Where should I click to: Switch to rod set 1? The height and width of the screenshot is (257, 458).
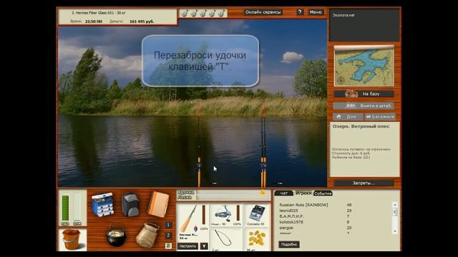168,225
